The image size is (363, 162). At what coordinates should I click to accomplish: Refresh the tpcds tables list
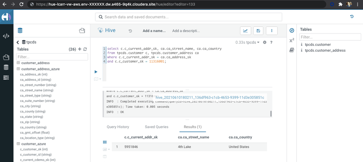point(85,49)
